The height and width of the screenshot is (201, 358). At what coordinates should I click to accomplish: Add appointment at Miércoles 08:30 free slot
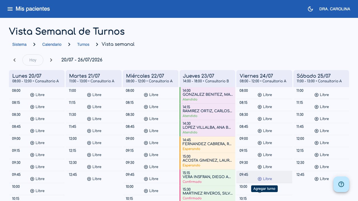(x=151, y=117)
